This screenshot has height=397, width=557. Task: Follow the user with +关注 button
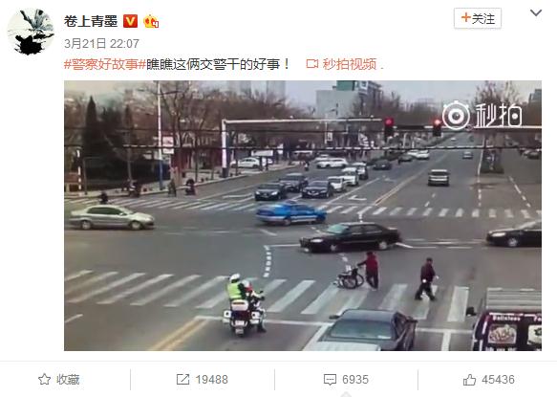(478, 18)
